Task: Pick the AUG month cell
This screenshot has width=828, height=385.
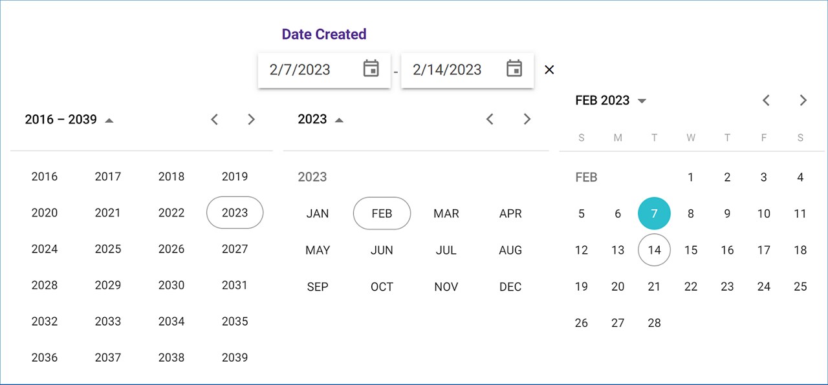Action: click(x=510, y=250)
